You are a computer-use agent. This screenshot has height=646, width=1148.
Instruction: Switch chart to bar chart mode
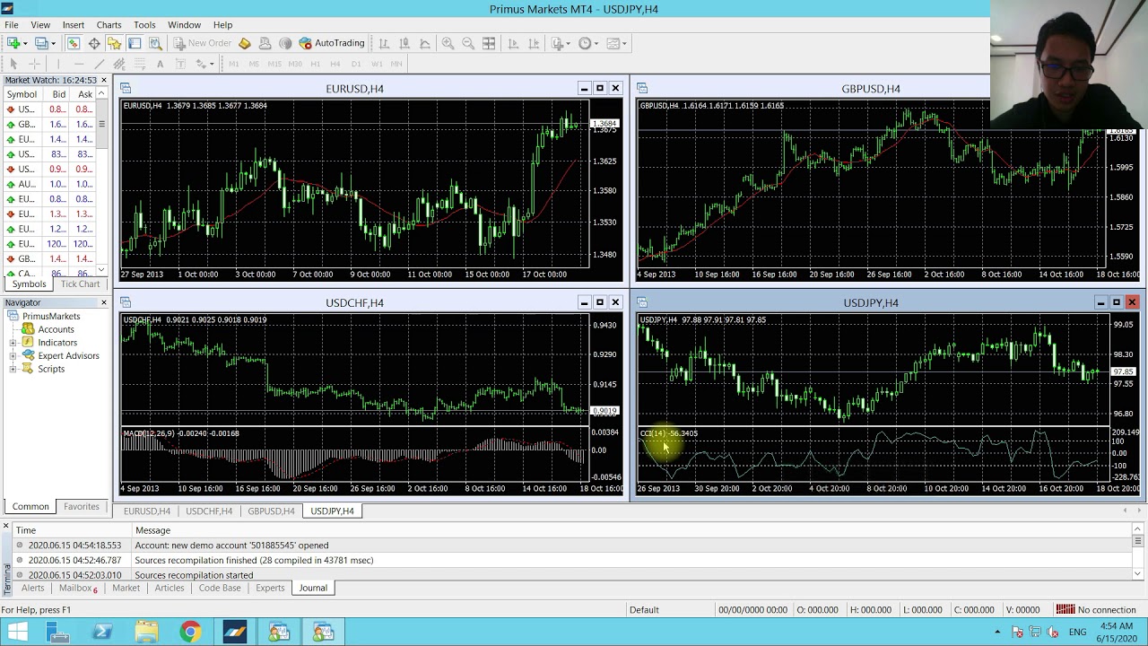(384, 43)
